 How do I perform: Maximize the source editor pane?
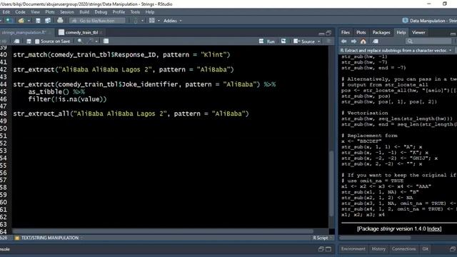tap(328, 33)
